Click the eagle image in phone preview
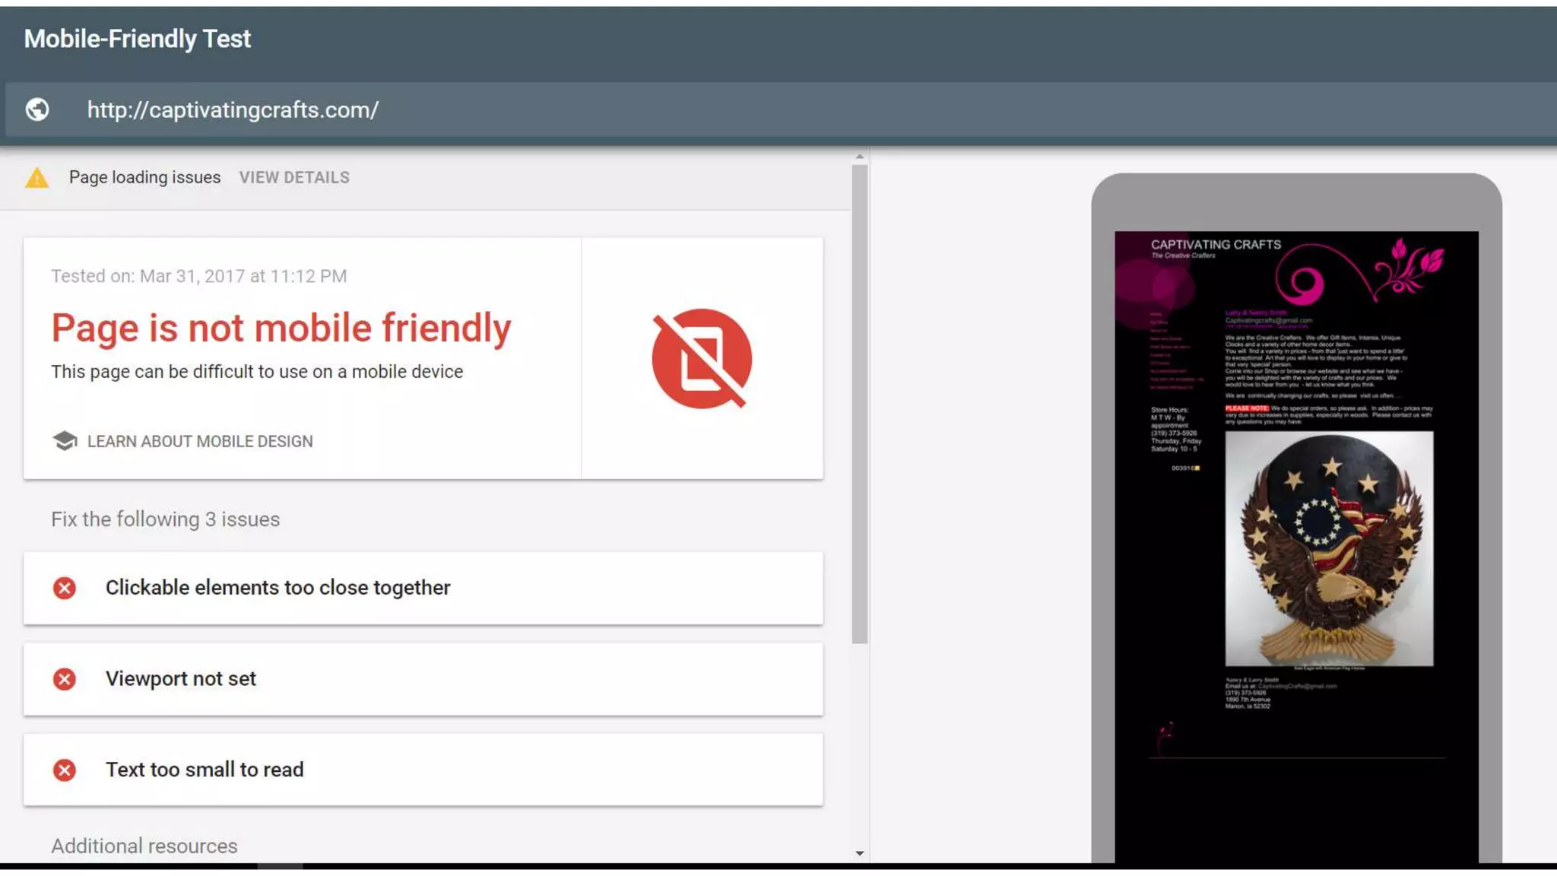Screen dimensions: 1557x876 (x=1329, y=549)
